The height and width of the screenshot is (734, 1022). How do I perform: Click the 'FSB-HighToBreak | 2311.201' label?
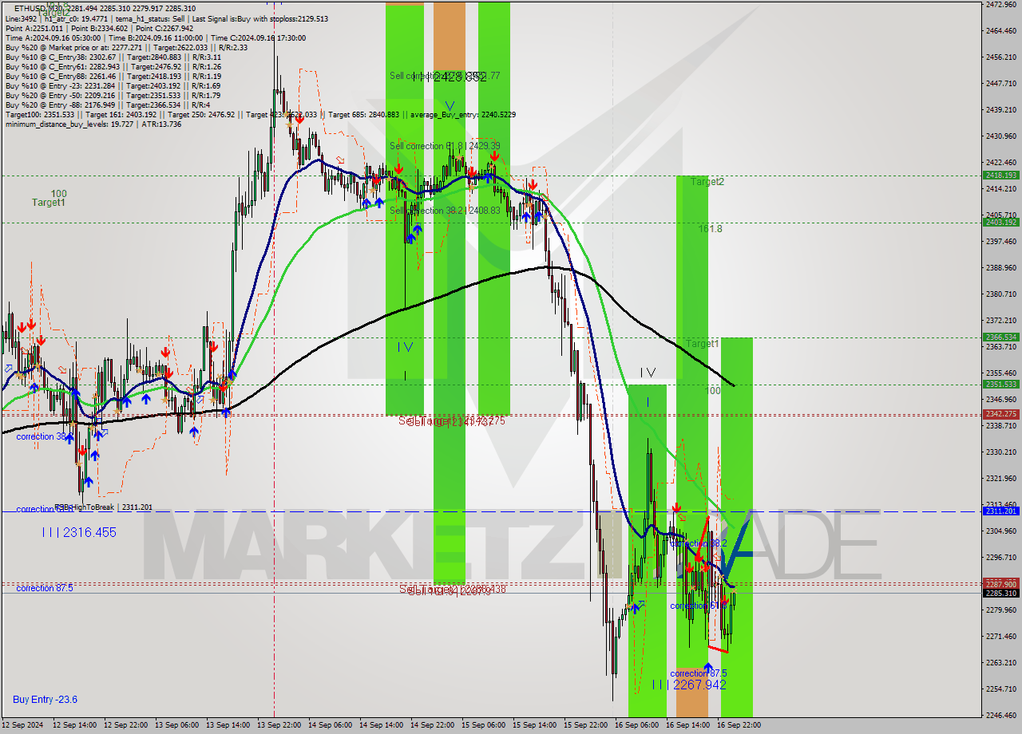point(103,507)
